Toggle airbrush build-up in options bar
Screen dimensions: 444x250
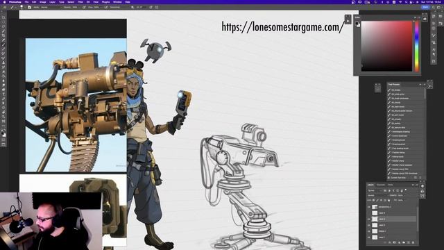point(105,7)
